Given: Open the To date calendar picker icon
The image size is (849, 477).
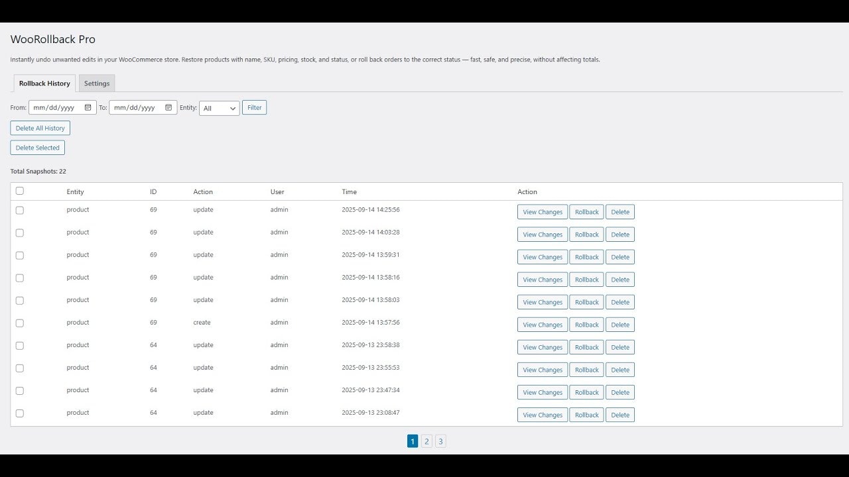Looking at the screenshot, I should pos(168,107).
